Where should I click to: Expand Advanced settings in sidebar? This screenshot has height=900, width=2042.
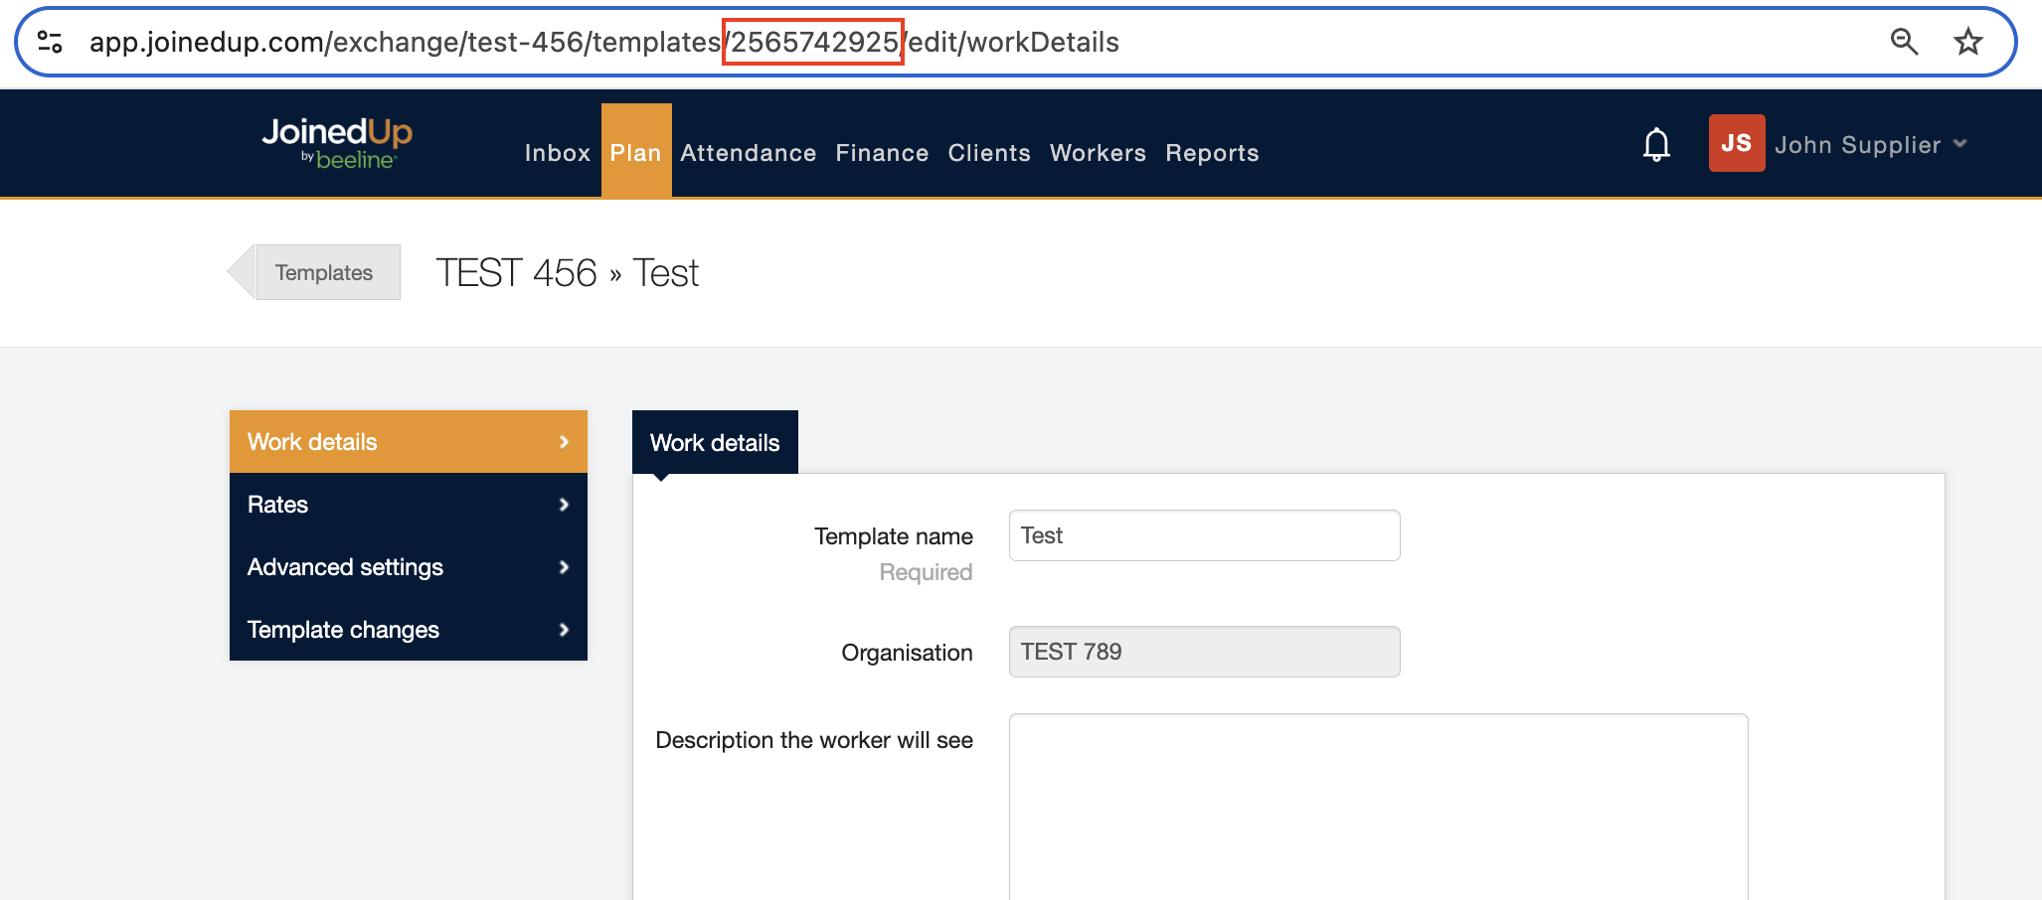tap(408, 567)
